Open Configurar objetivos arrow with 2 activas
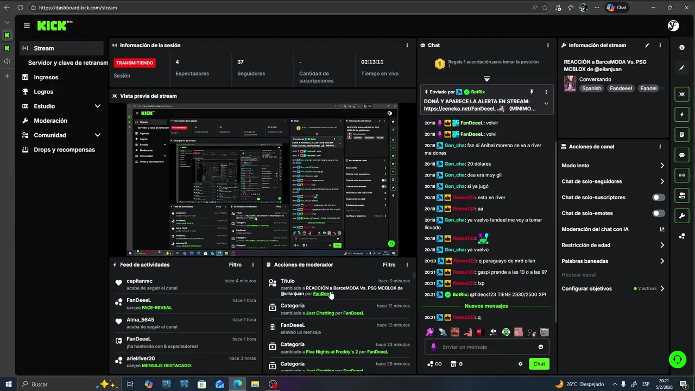Viewport: 695px width, 391px height. pos(662,289)
